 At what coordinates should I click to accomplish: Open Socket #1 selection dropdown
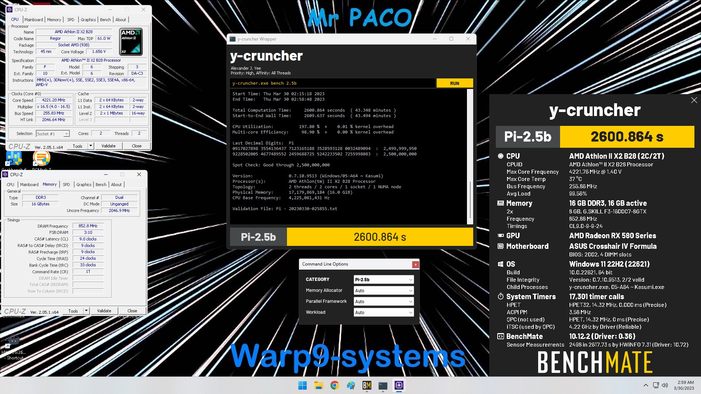click(x=53, y=134)
